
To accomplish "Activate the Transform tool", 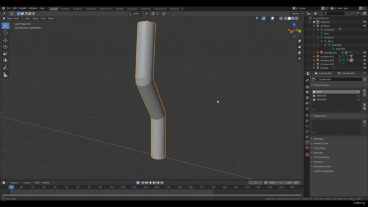I will (x=5, y=60).
